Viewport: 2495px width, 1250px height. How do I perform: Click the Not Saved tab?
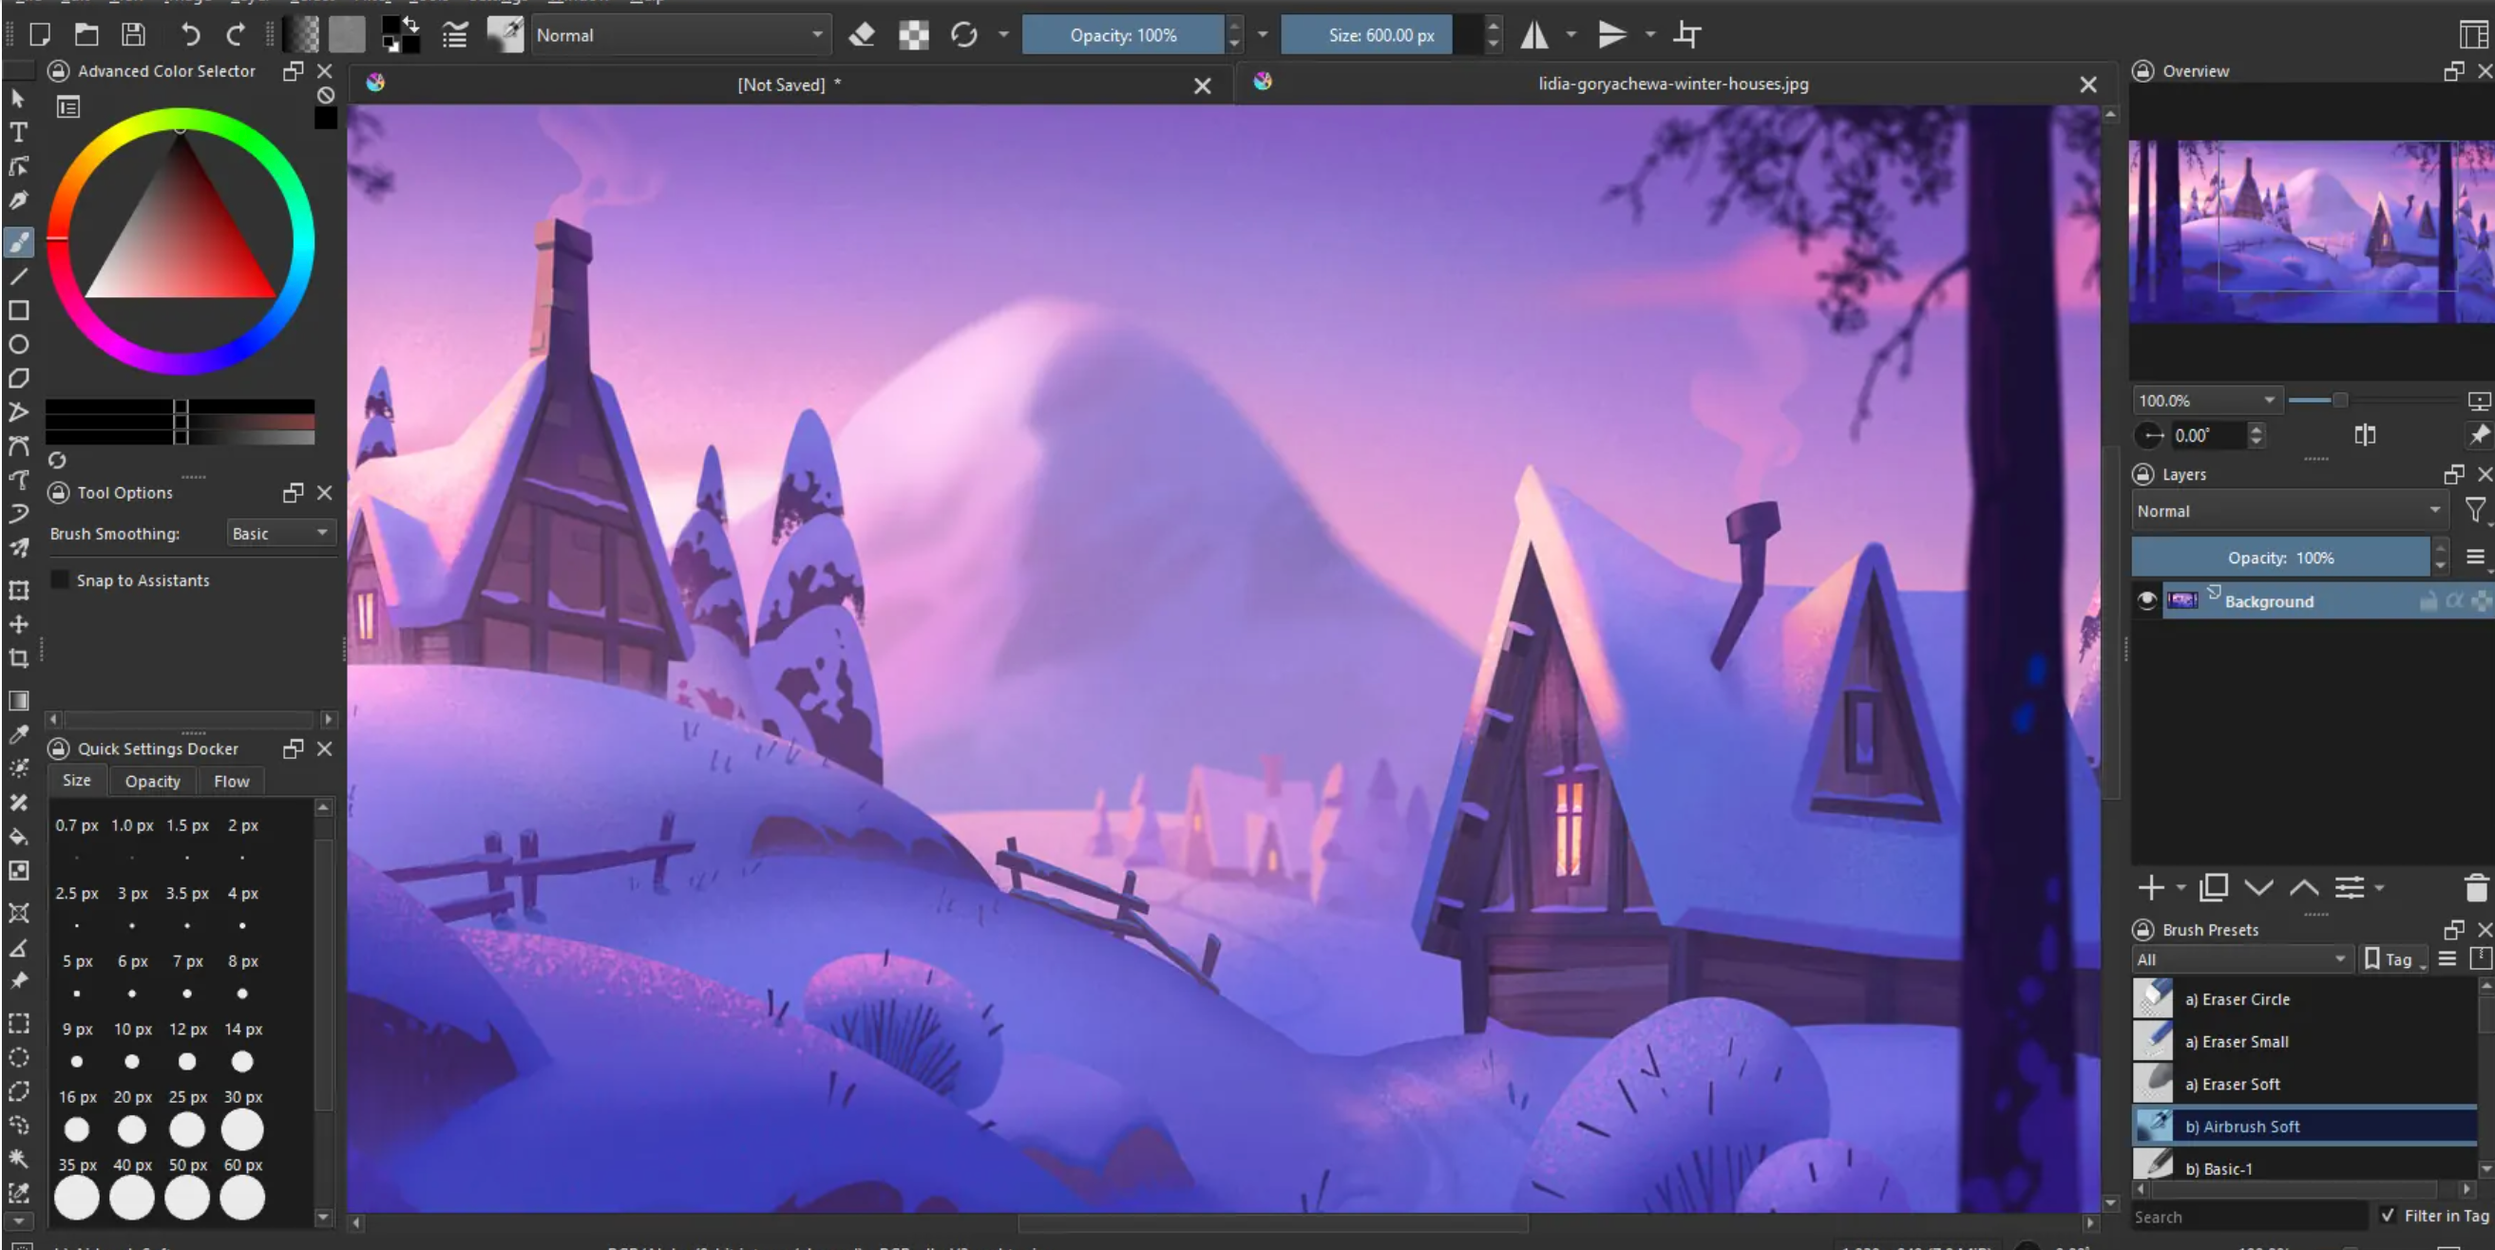click(781, 85)
